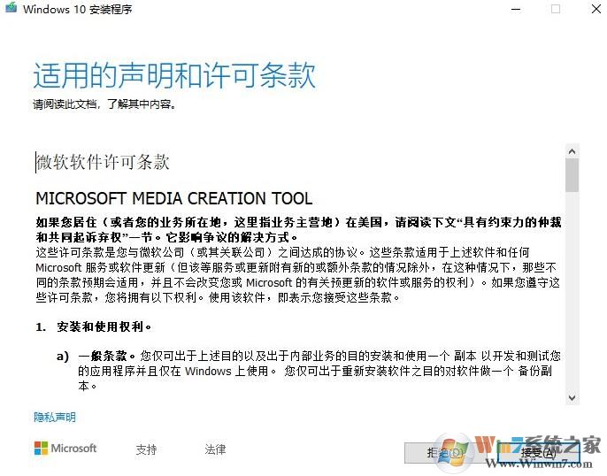Screen dimensions: 607x476
Task: Click the license text scrollbar thumb
Action: 572,175
